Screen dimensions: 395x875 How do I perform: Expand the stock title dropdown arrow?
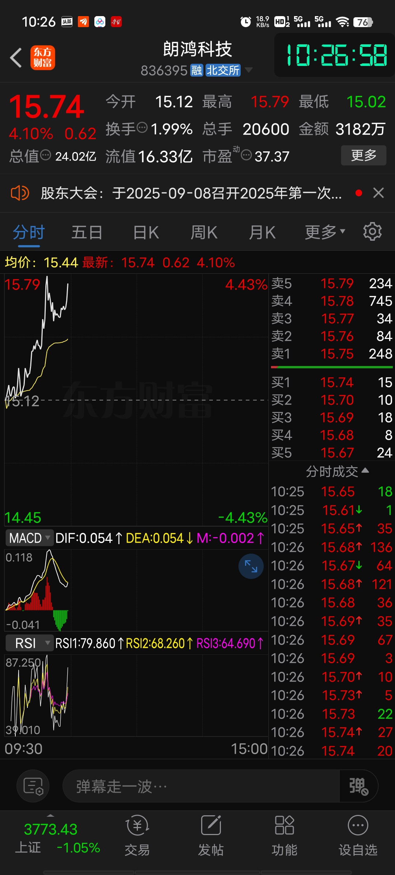pos(249,70)
